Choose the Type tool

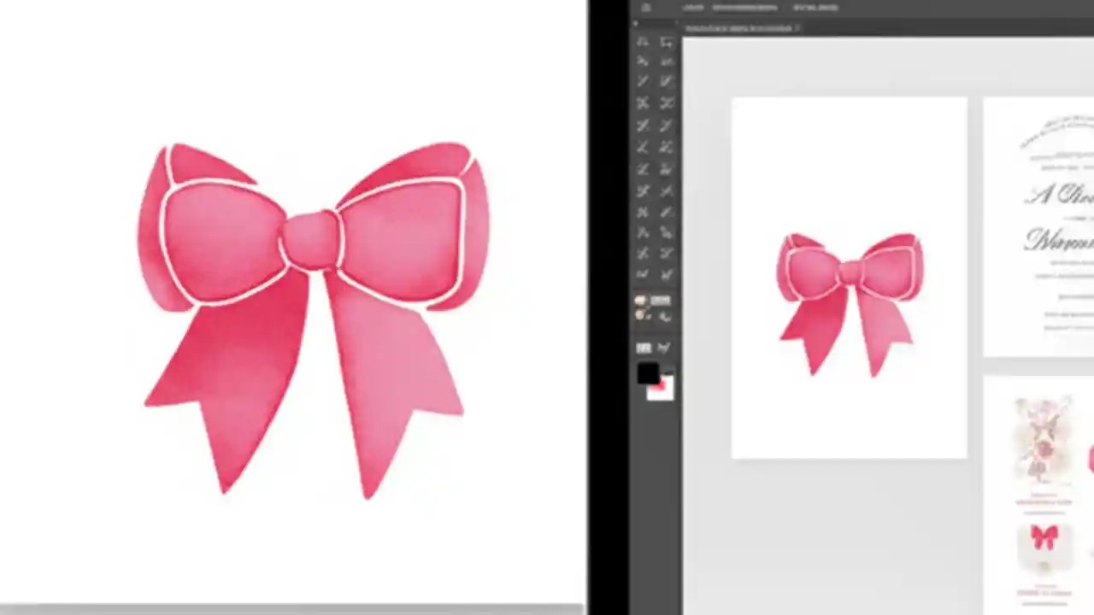(x=643, y=102)
